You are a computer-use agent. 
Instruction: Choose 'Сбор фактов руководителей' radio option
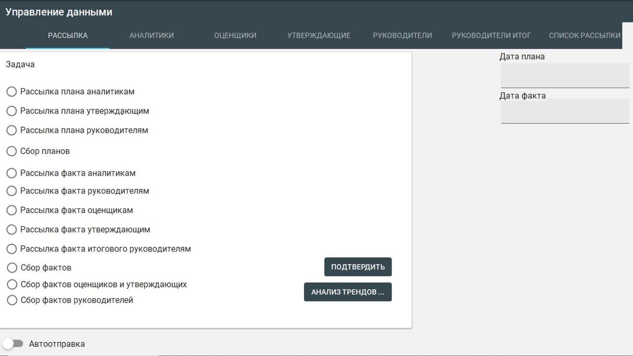point(12,300)
